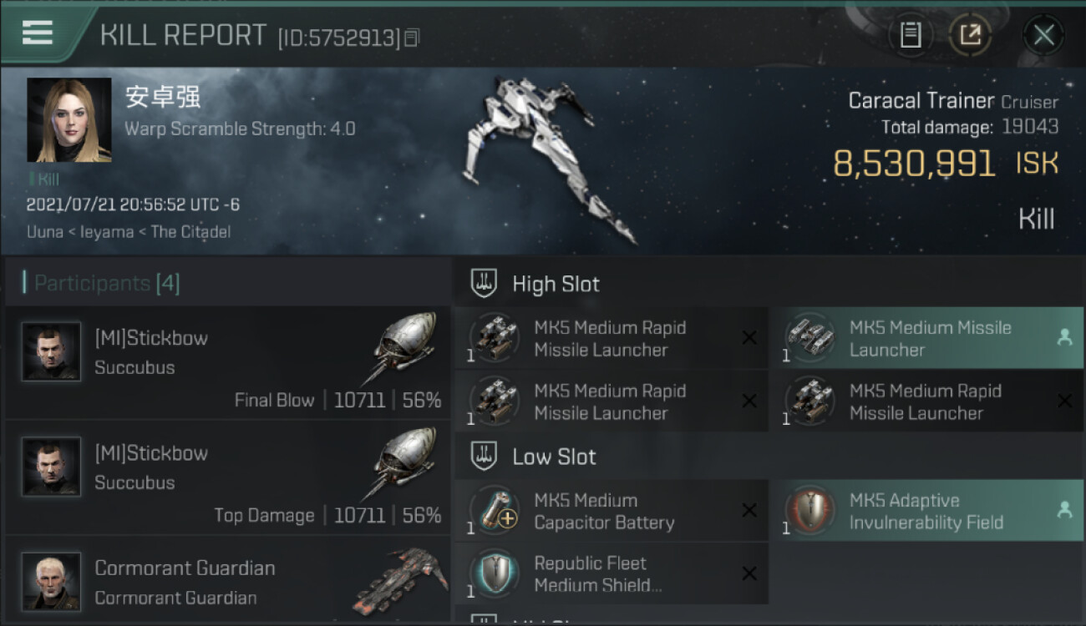Open Stickbow's Top Damage participant entry
Viewport: 1086px width, 626px height.
[227, 477]
